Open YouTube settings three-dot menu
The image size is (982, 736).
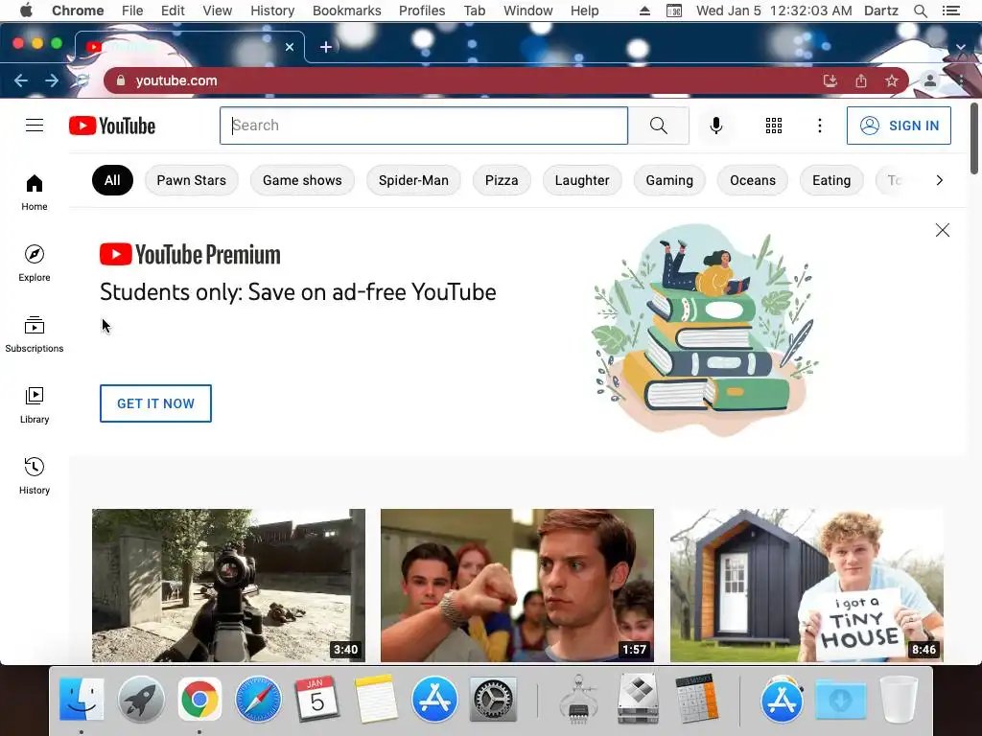(819, 126)
